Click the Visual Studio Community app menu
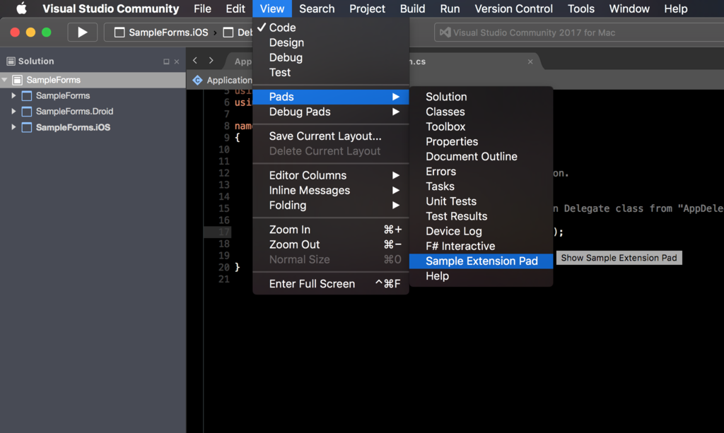 (x=111, y=8)
